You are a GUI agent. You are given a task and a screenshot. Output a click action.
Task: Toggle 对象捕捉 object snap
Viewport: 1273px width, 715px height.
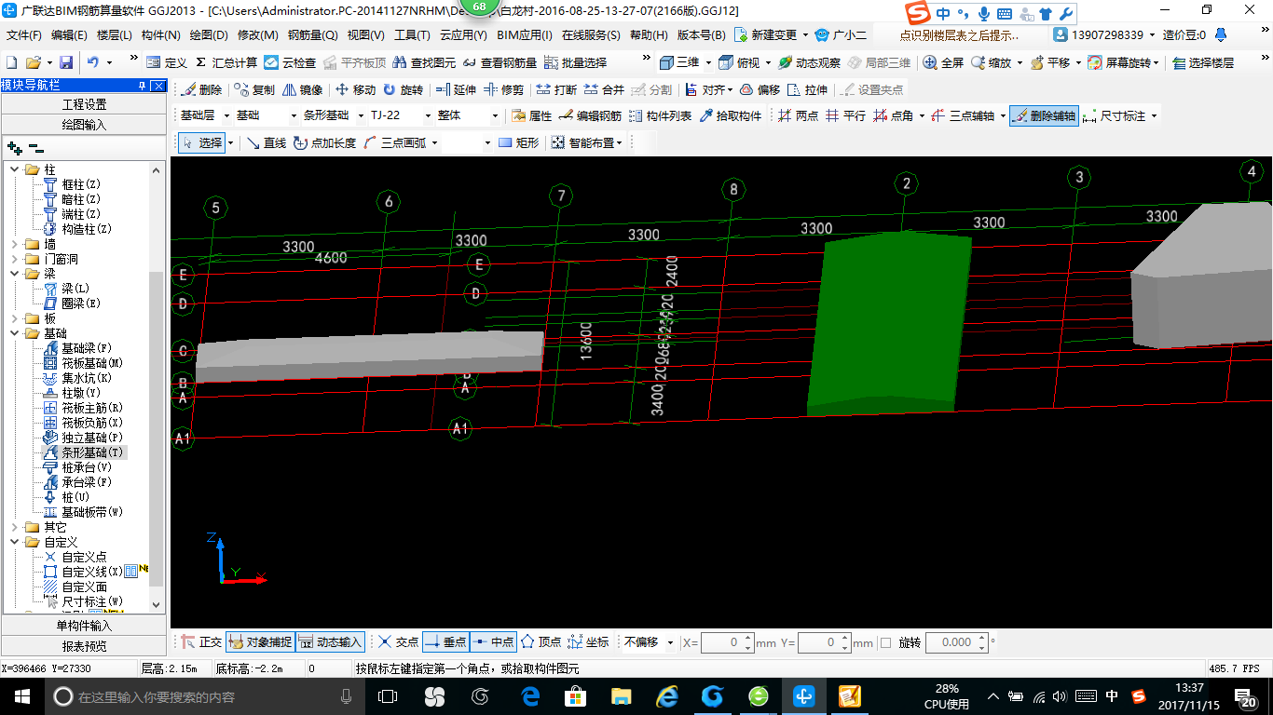[259, 642]
